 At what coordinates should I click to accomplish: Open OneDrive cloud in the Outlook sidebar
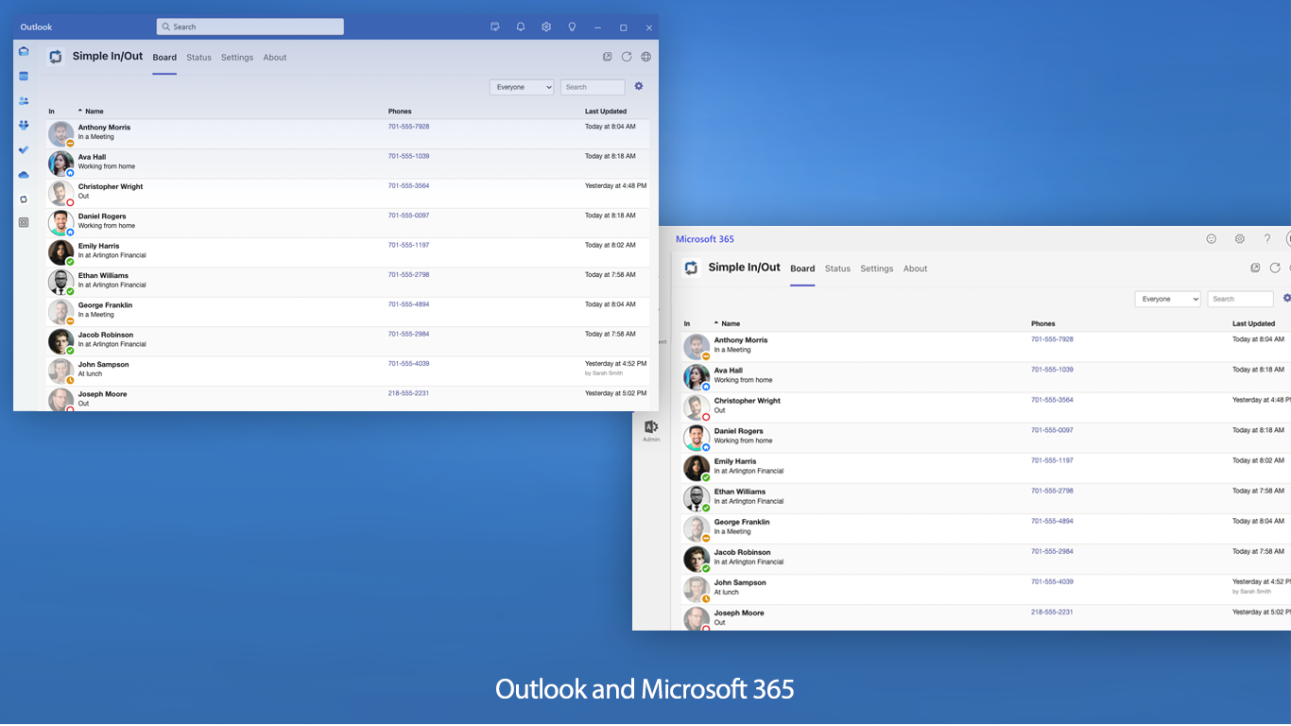[24, 175]
